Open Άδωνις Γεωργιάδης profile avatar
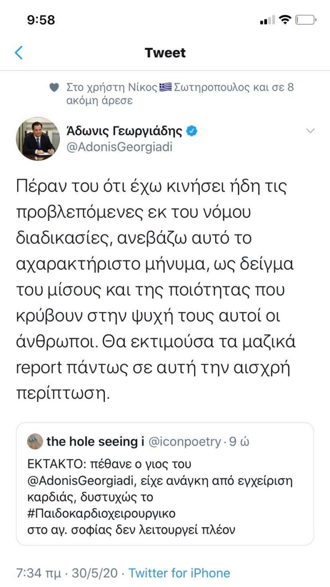This screenshot has width=330, height=587. click(38, 139)
